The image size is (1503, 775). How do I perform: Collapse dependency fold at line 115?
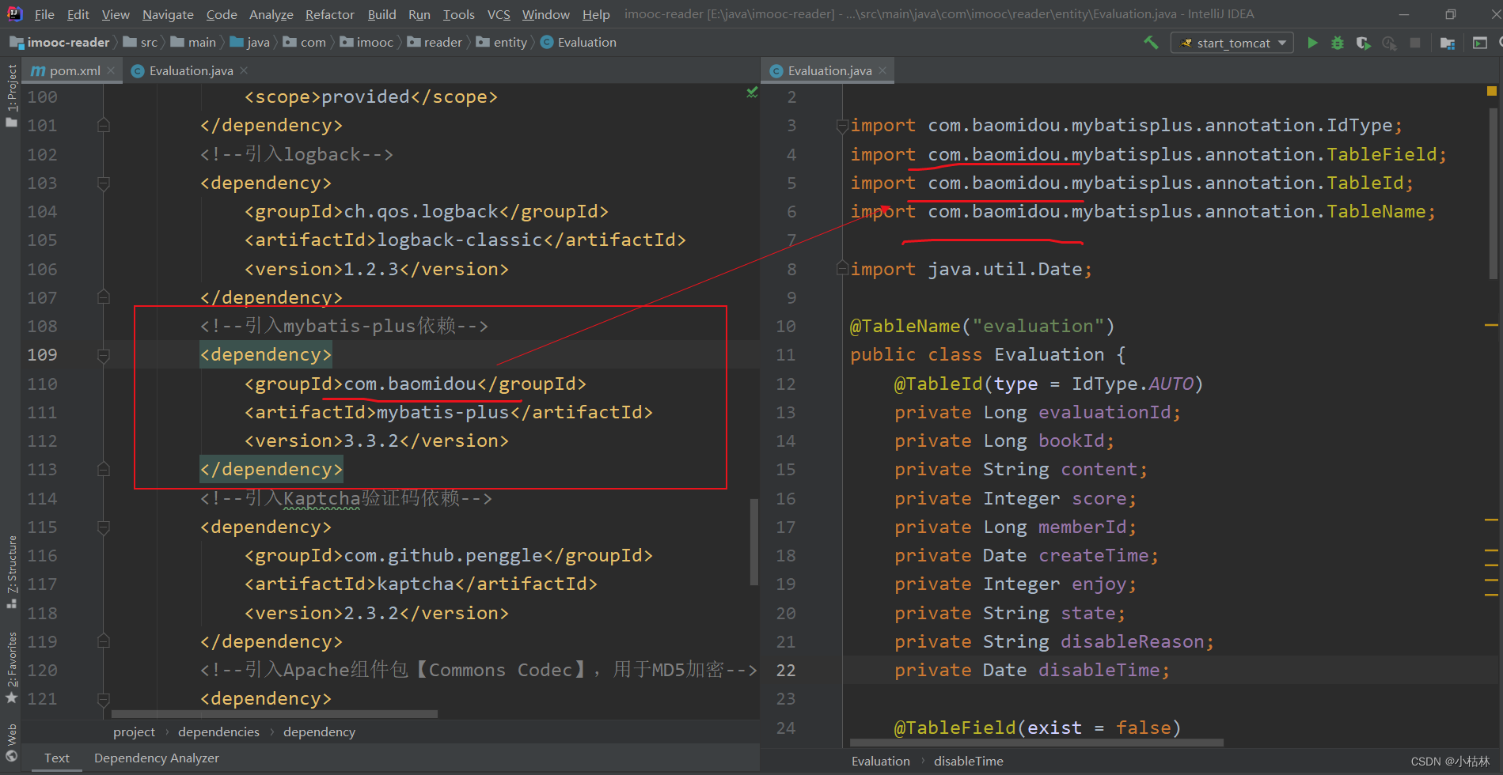coord(104,527)
